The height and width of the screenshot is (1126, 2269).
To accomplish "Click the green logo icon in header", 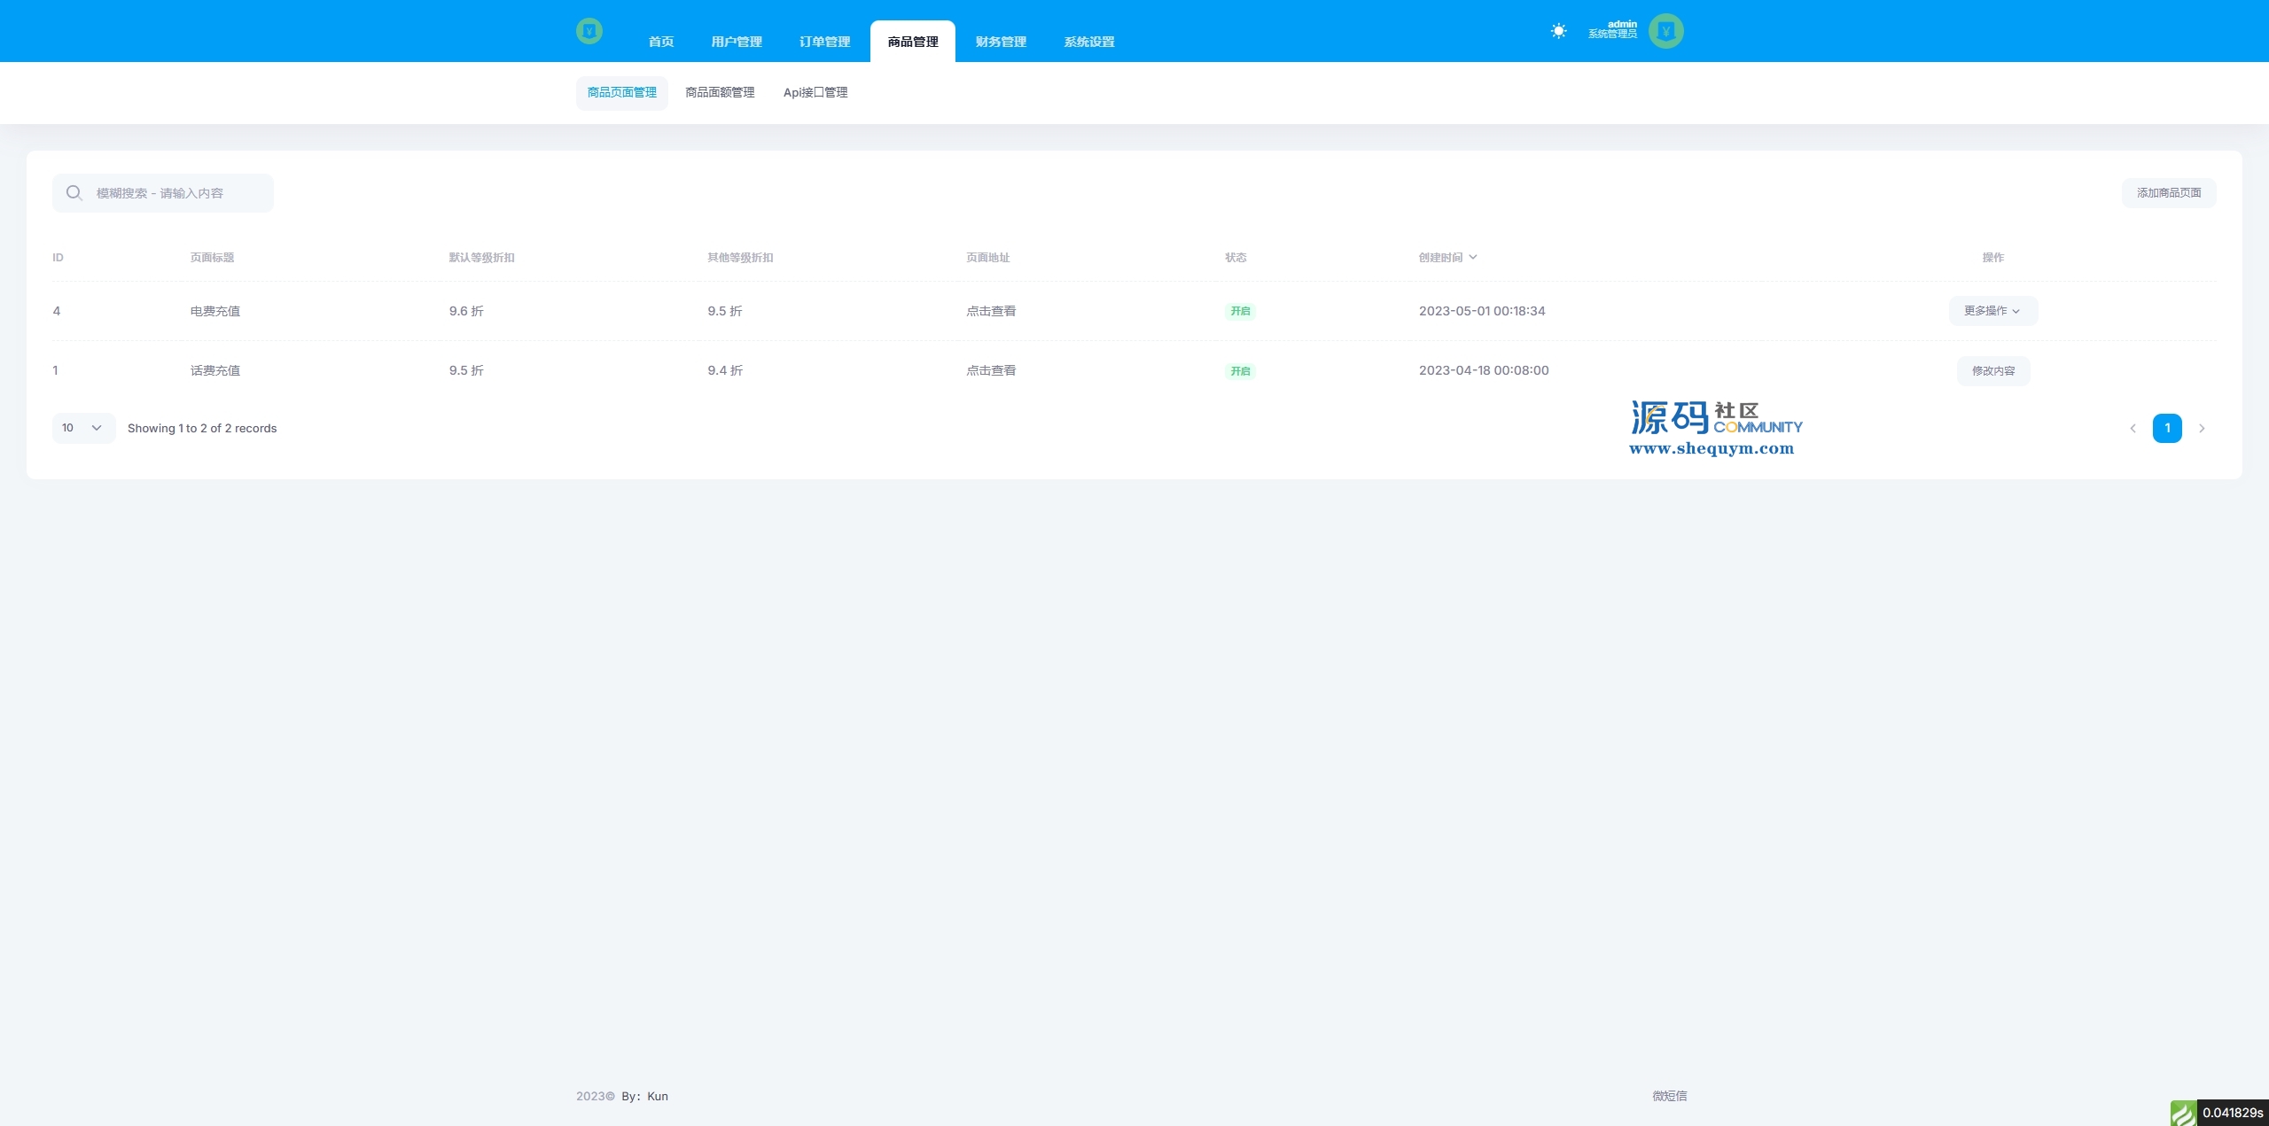I will click(589, 31).
